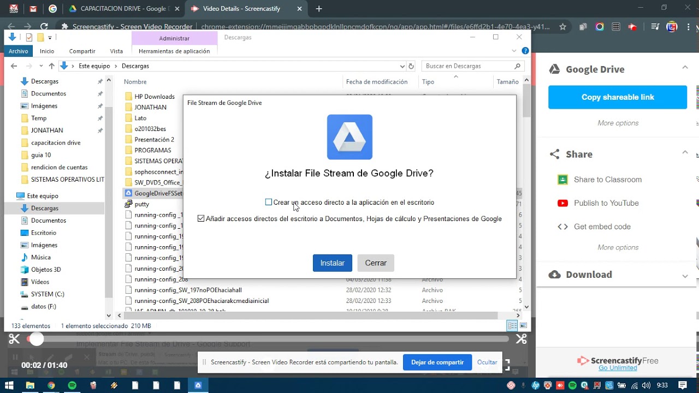Click the video trim start scissors icon
Viewport: 699px width, 393px height.
[x=14, y=339]
